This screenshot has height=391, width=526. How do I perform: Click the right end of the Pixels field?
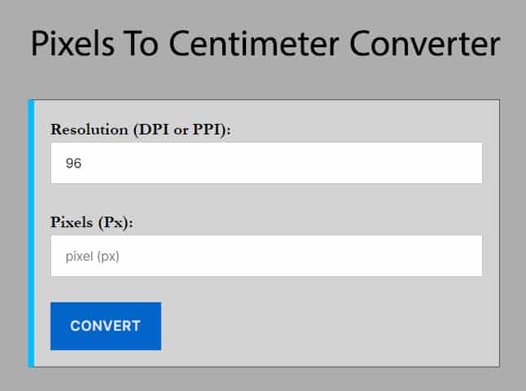point(468,256)
